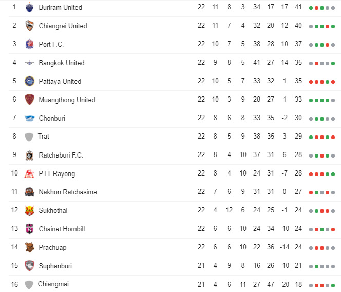Click the Muangthong United shield logo
The height and width of the screenshot is (292, 341).
29,100
